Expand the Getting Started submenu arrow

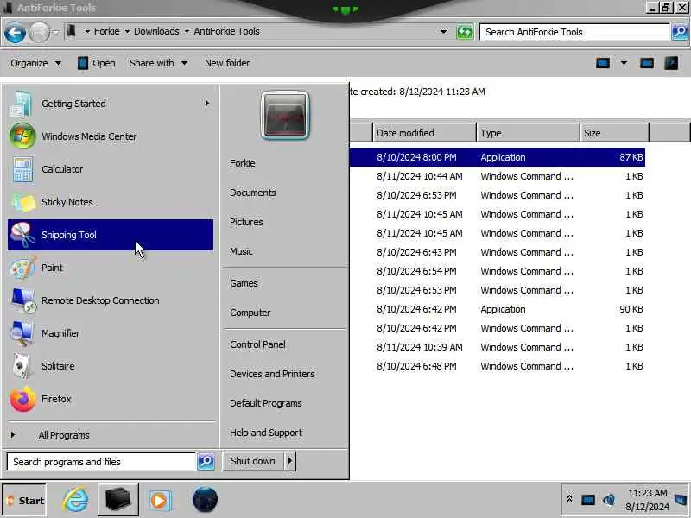point(207,103)
